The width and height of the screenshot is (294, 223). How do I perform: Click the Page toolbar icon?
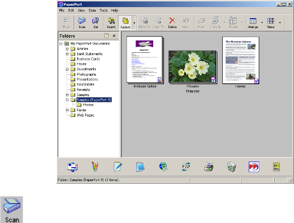(66, 22)
